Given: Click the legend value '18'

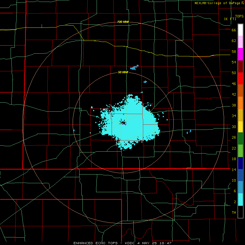Looking at the screenshot, I should (234, 159).
